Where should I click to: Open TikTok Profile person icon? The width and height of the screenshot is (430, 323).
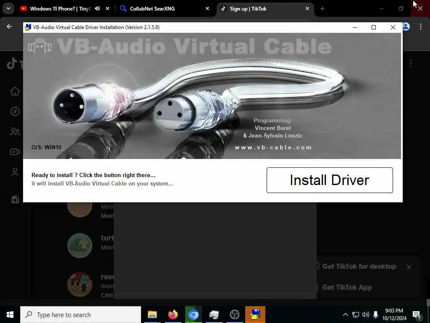tap(15, 172)
